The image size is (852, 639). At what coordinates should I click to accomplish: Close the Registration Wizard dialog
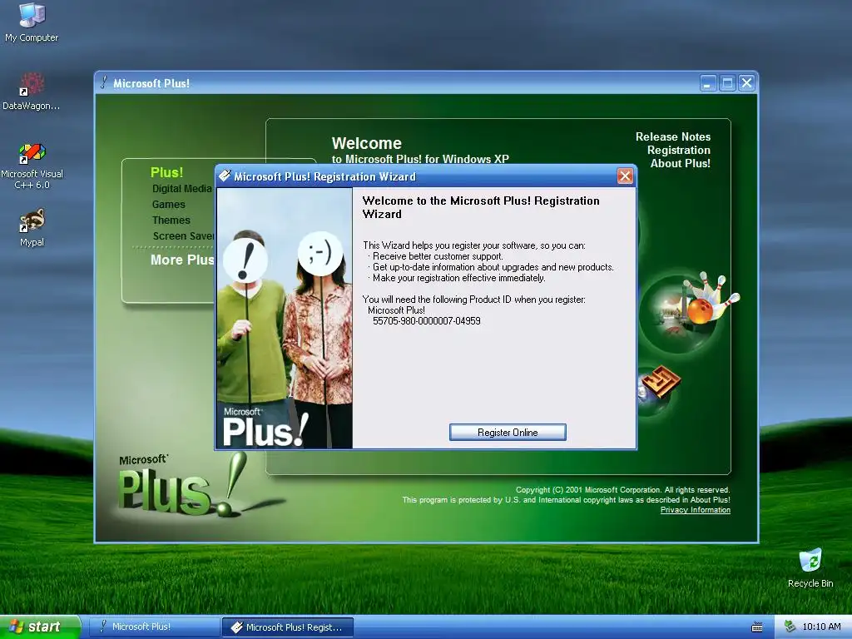[625, 176]
